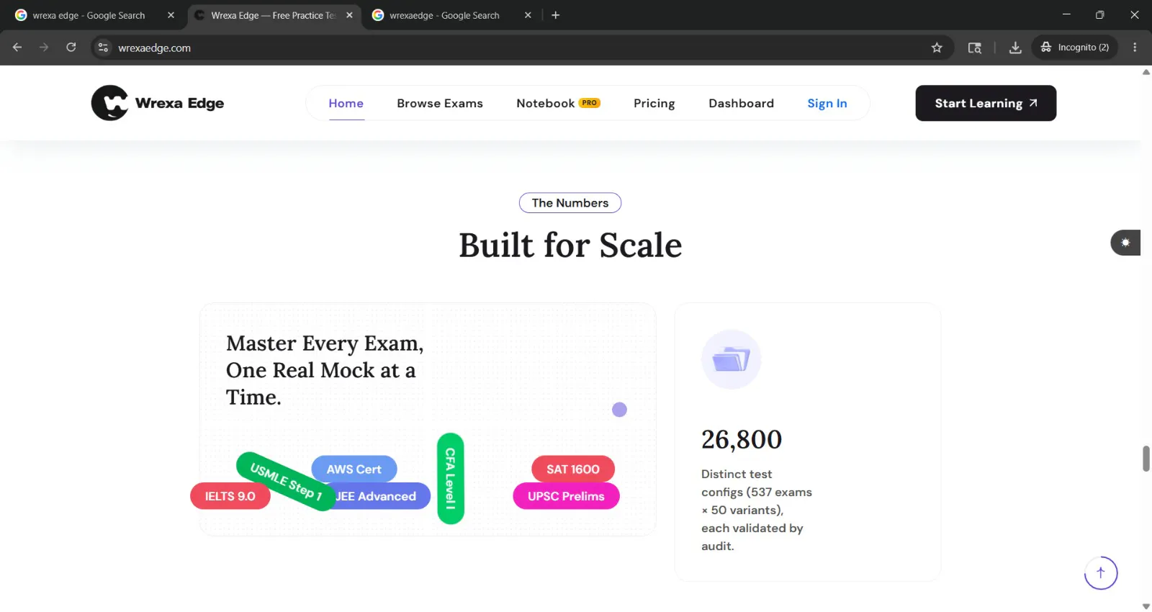Click the folder icon in stats card
1152x612 pixels.
[x=731, y=359]
